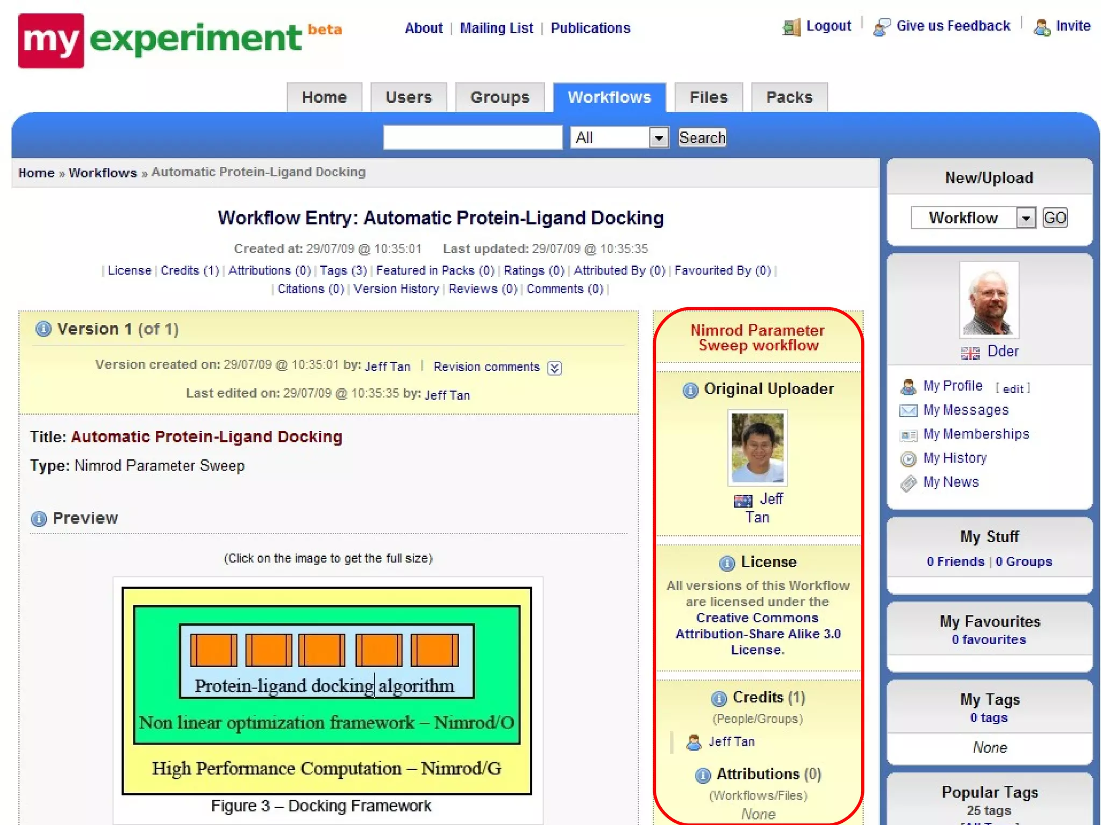
Task: Expand the Revision comments chevron
Action: [555, 368]
